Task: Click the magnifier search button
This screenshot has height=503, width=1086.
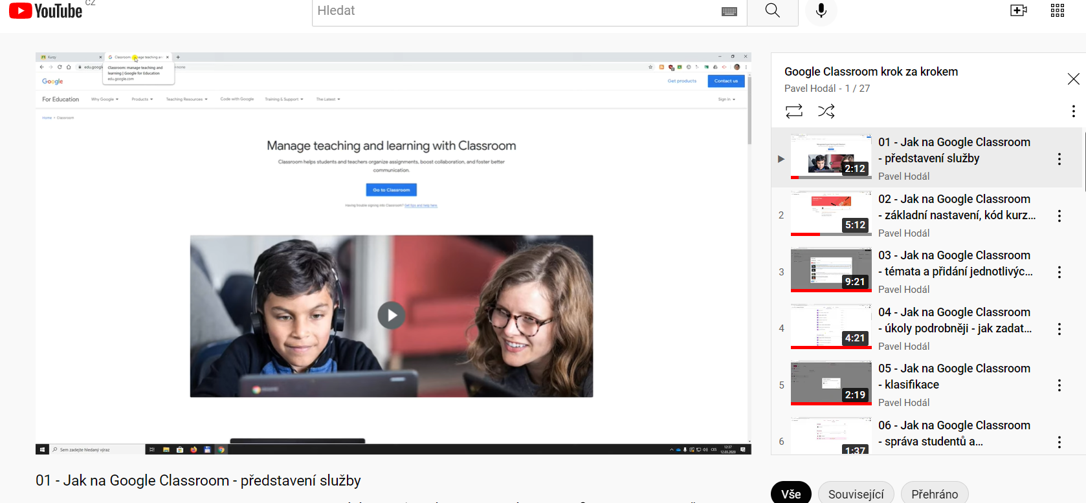Action: (772, 11)
